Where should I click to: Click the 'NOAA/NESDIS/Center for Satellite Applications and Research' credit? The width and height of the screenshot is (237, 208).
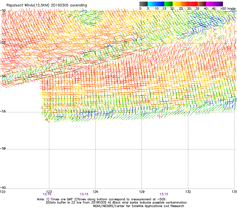(x=138, y=206)
